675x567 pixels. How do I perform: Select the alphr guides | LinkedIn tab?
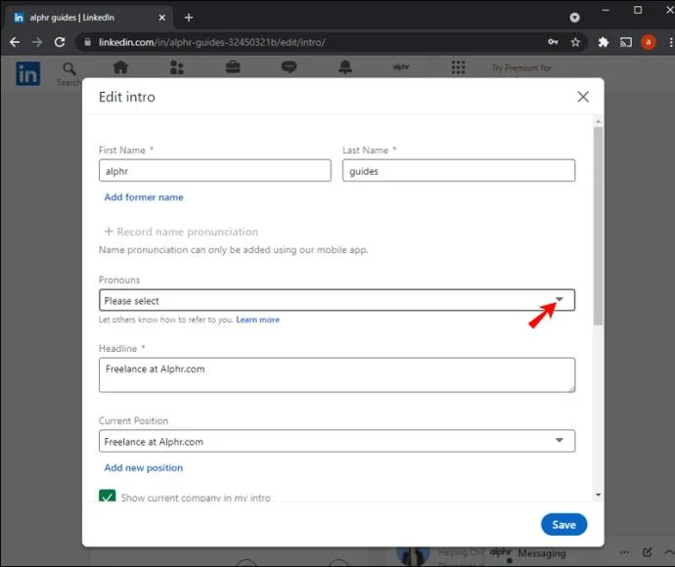(88, 18)
